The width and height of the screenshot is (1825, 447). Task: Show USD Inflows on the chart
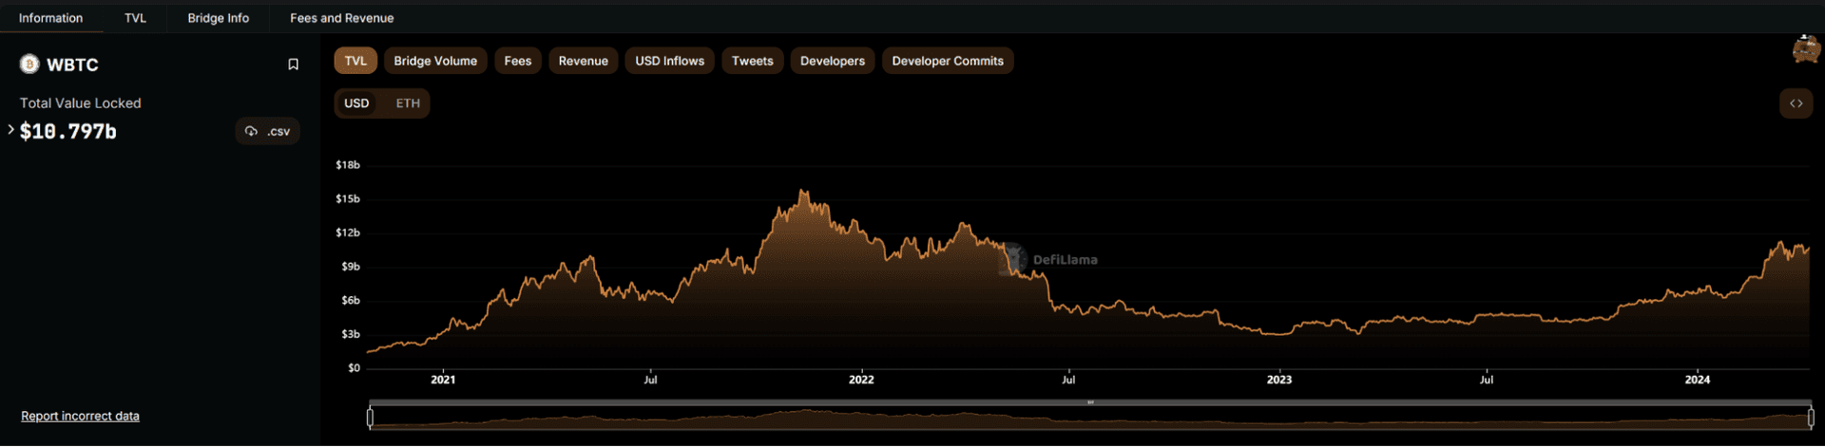tap(669, 61)
